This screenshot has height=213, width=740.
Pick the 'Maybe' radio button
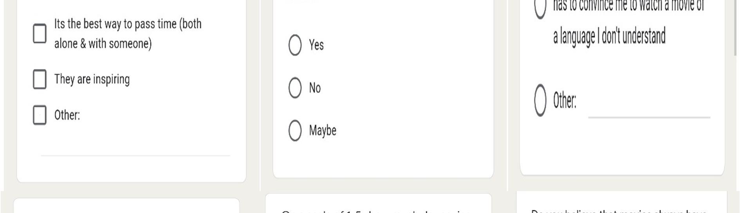(295, 130)
